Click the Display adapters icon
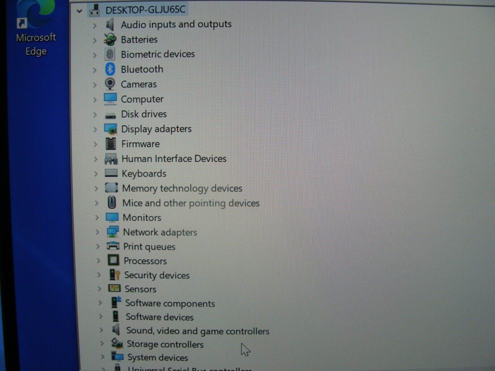The width and height of the screenshot is (495, 371). click(111, 129)
